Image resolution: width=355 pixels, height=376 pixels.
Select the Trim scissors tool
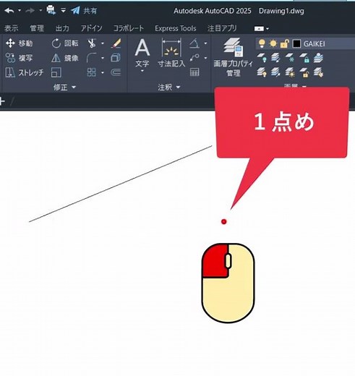tap(92, 43)
